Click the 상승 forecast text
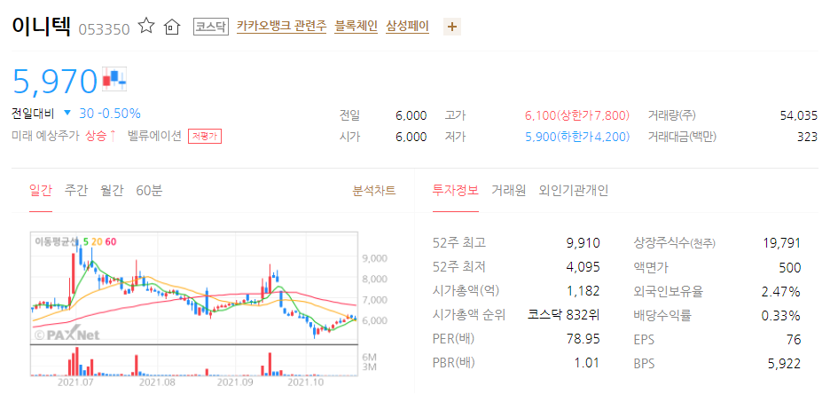This screenshot has width=830, height=402. (100, 136)
